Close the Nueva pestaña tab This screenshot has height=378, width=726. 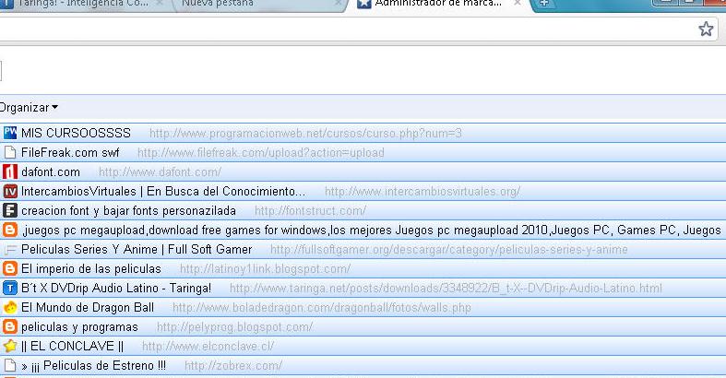pyautogui.click(x=338, y=4)
